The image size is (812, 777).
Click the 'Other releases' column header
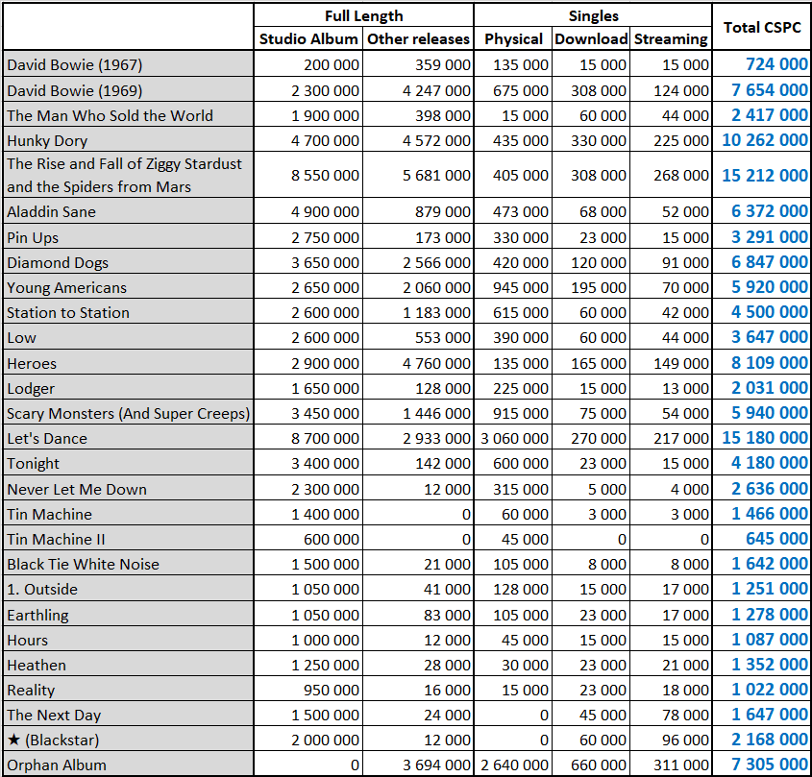point(418,39)
